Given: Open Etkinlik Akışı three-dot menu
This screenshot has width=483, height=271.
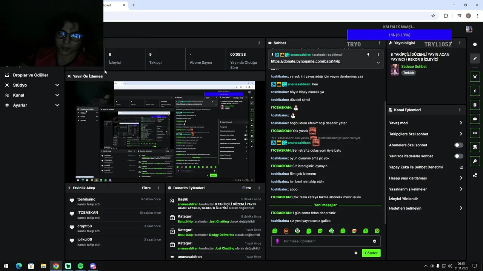Looking at the screenshot, I should point(158,188).
